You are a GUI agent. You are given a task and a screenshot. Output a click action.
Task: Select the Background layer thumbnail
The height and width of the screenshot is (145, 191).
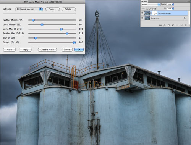147,18
